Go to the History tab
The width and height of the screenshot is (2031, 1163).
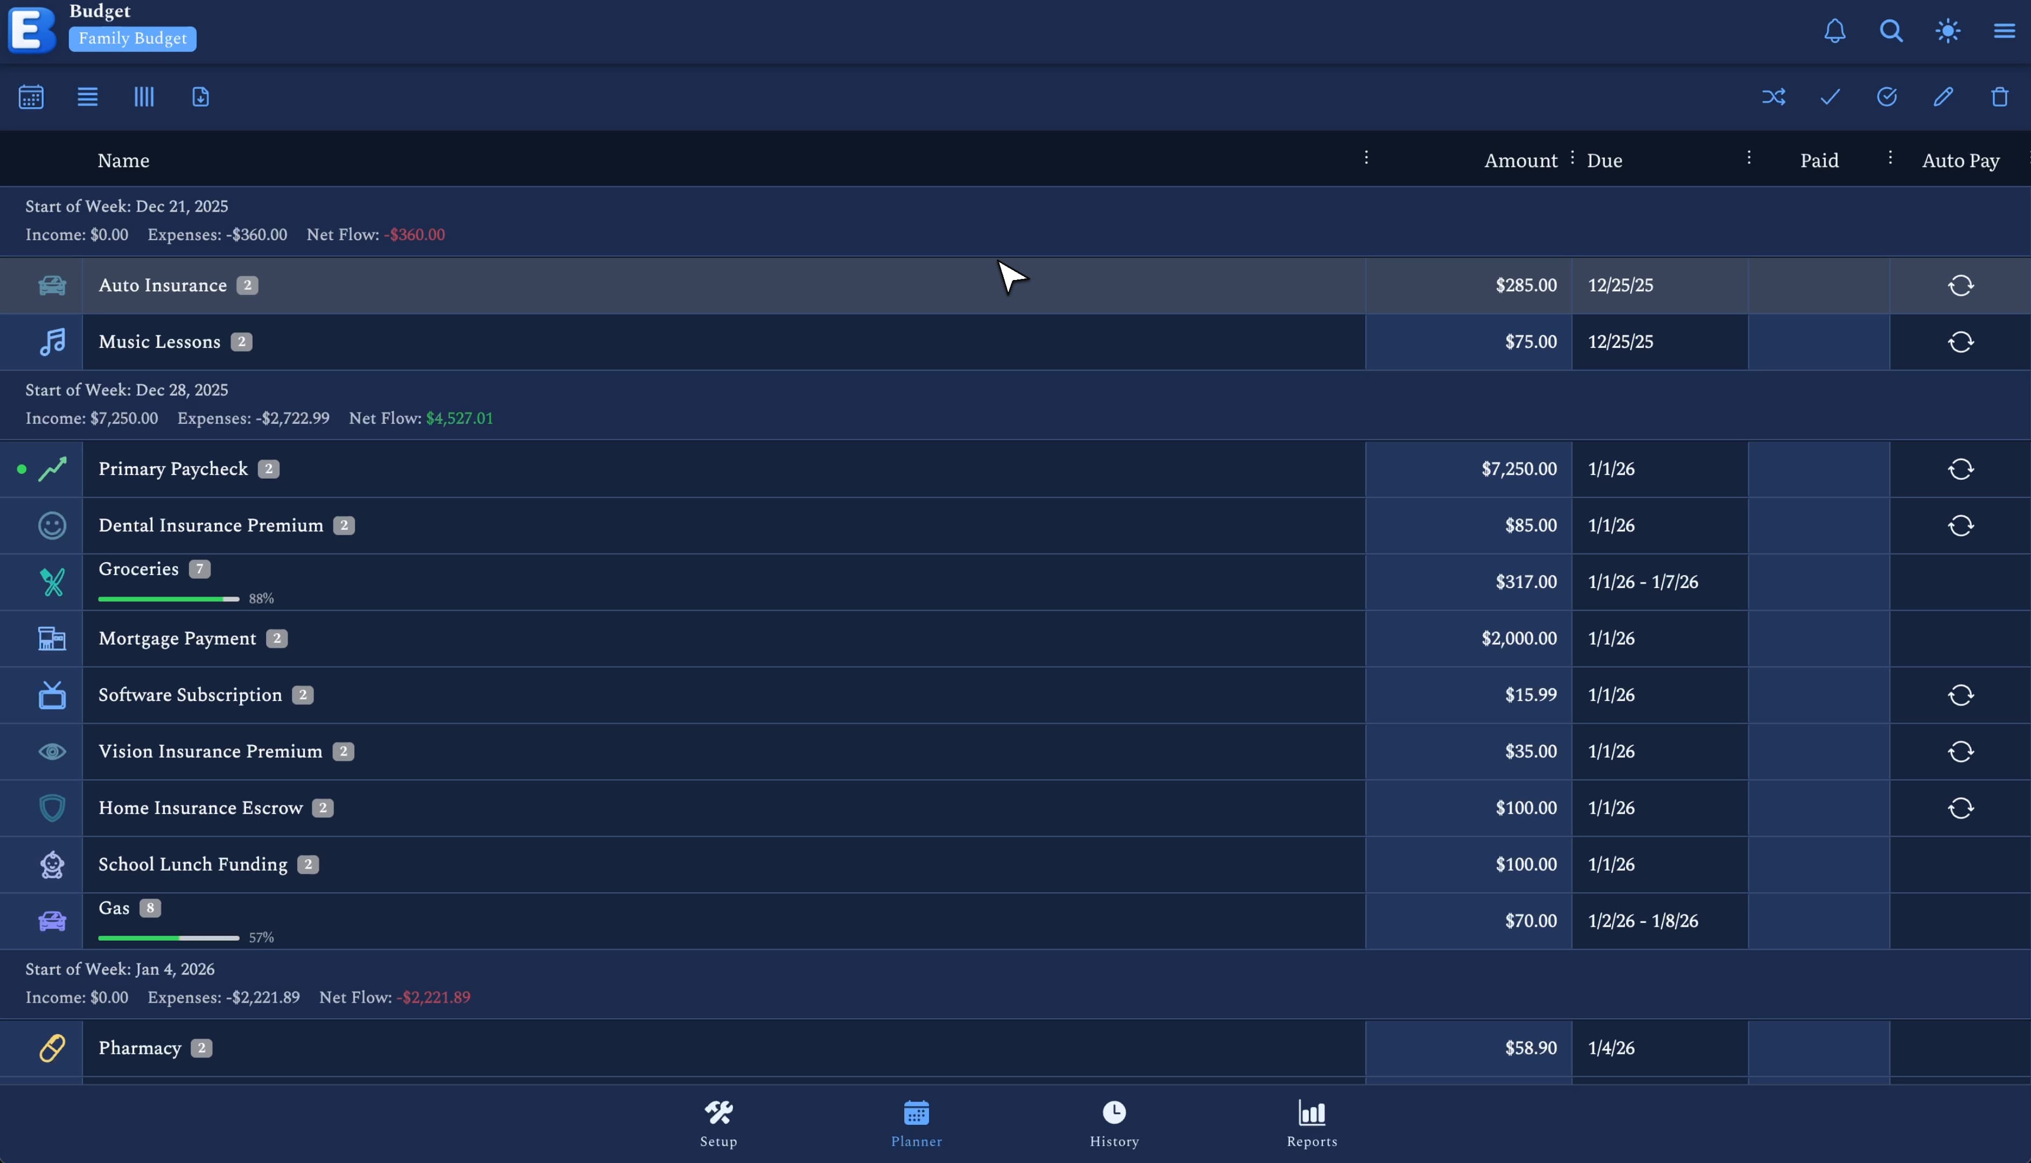[x=1114, y=1123]
